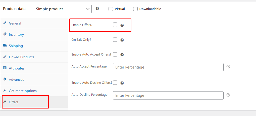Check the On Exit Only checkbox
The width and height of the screenshot is (256, 116).
(115, 40)
